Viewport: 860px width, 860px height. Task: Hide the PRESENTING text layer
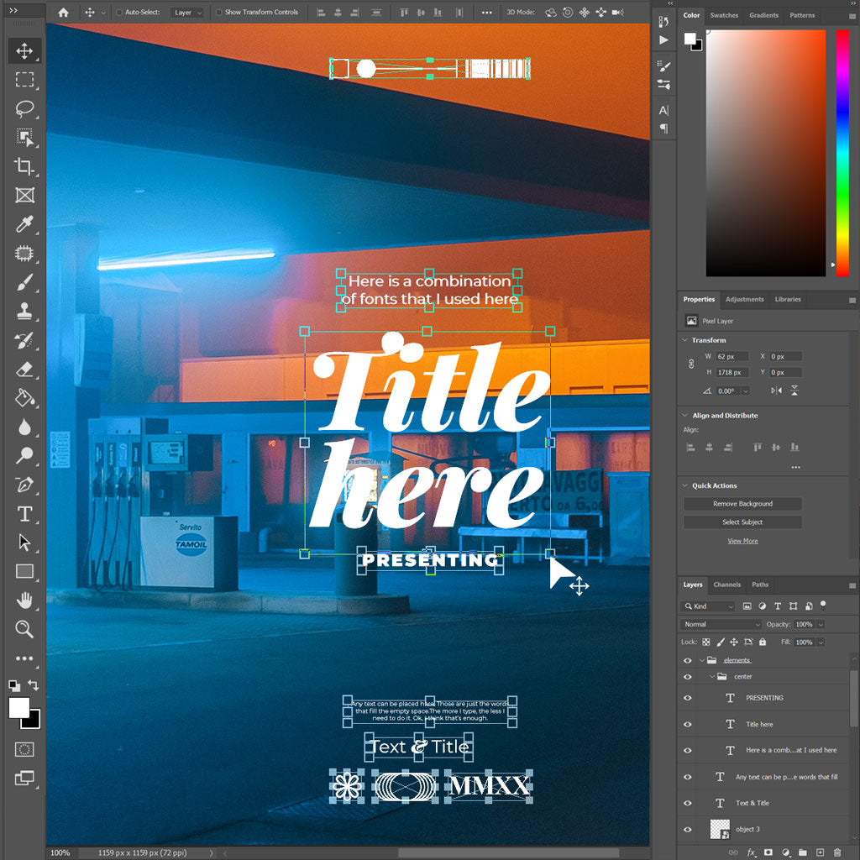(688, 698)
